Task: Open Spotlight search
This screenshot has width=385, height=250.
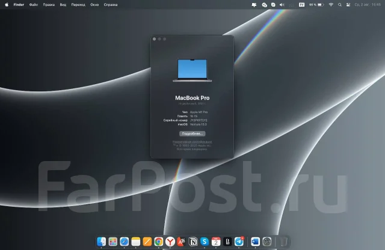Action: click(x=339, y=5)
